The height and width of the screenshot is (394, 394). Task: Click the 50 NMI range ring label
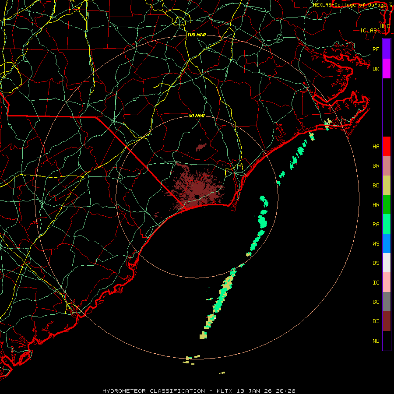tap(197, 116)
